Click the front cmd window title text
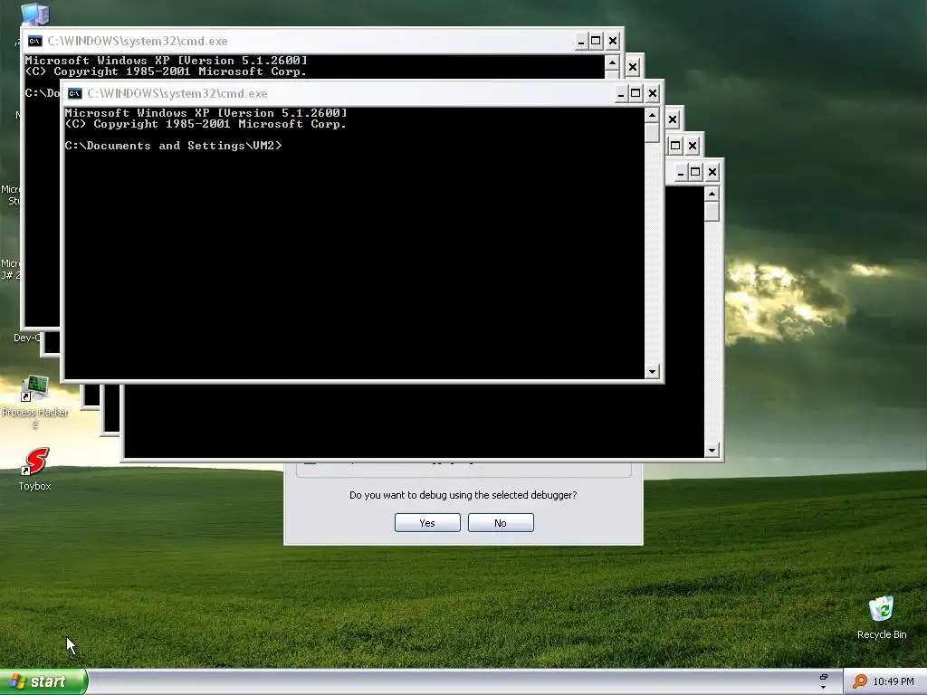The width and height of the screenshot is (927, 695). click(177, 93)
